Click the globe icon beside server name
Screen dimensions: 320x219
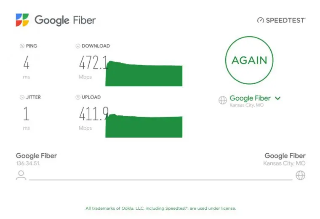pyautogui.click(x=223, y=100)
